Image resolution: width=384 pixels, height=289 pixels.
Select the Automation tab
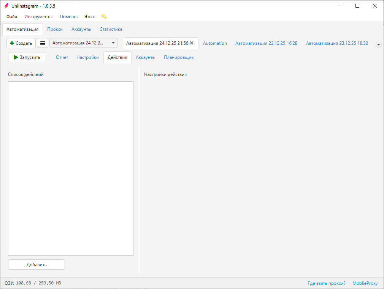pos(215,43)
